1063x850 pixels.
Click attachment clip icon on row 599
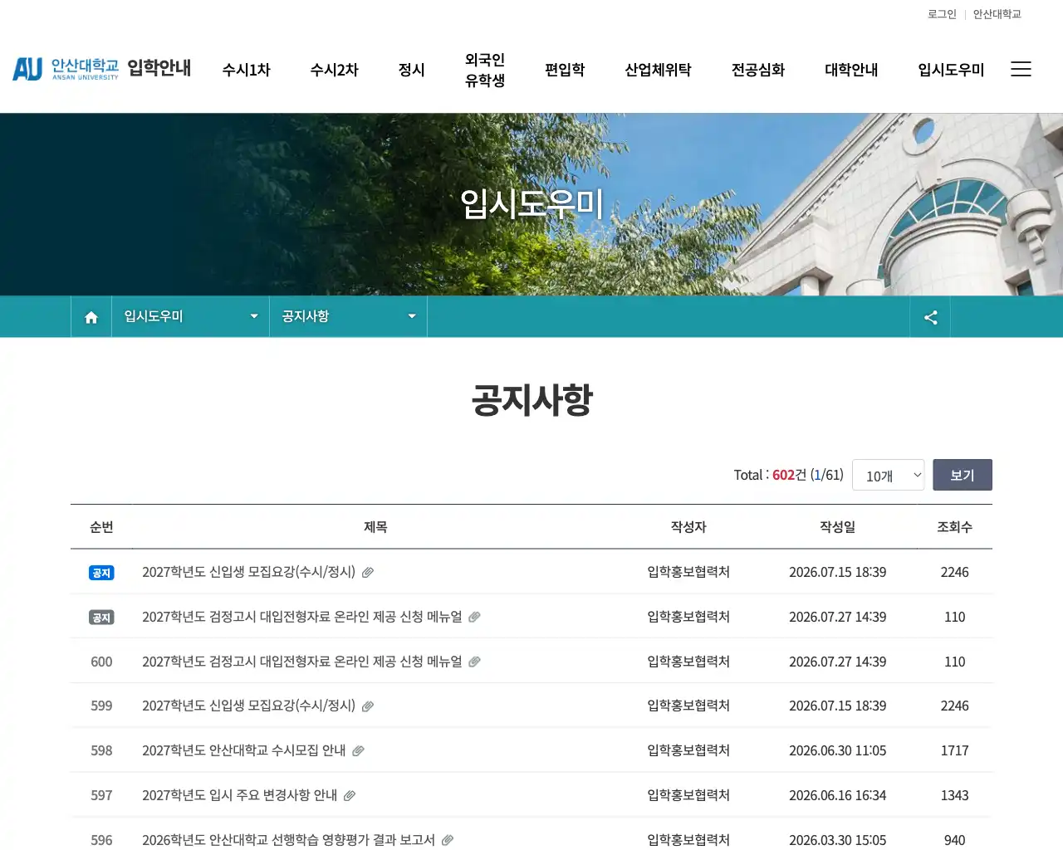[x=368, y=706]
